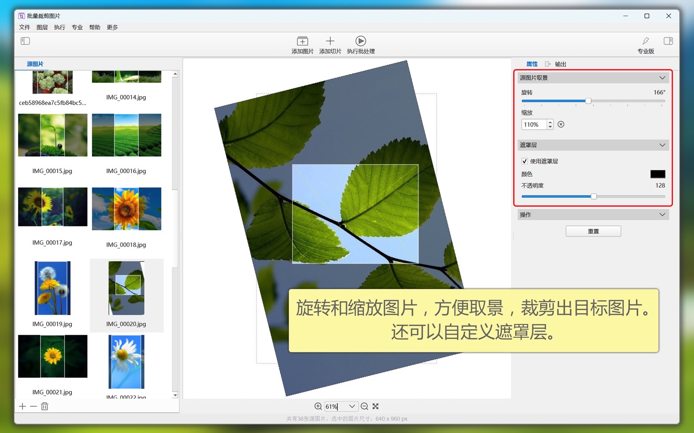
Task: Switch to the 输出 tab
Action: (x=560, y=64)
